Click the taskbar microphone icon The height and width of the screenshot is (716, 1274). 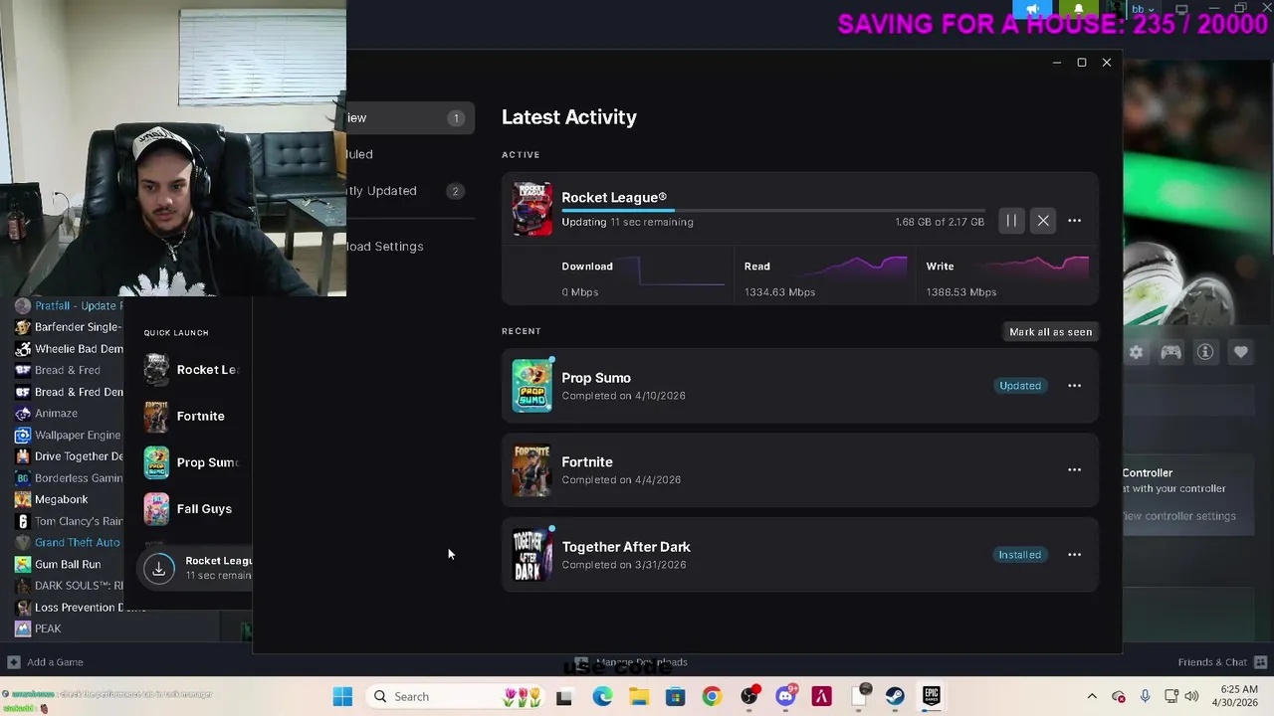click(1145, 697)
